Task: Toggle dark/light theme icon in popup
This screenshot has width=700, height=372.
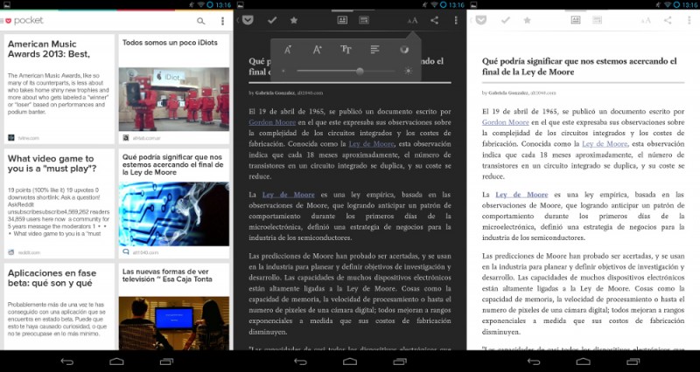Action: coord(404,50)
